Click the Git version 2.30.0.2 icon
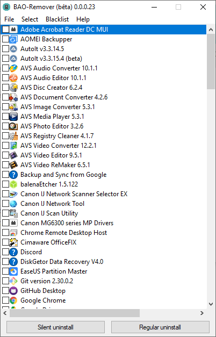 click(13, 281)
